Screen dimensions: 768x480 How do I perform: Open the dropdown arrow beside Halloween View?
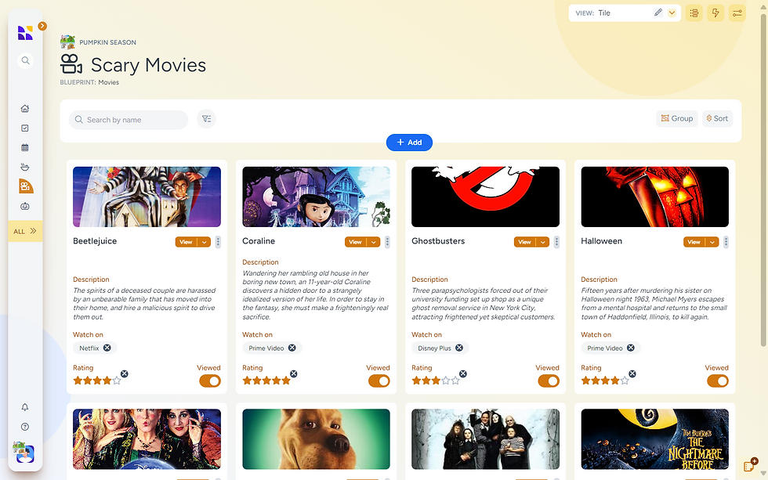click(712, 242)
